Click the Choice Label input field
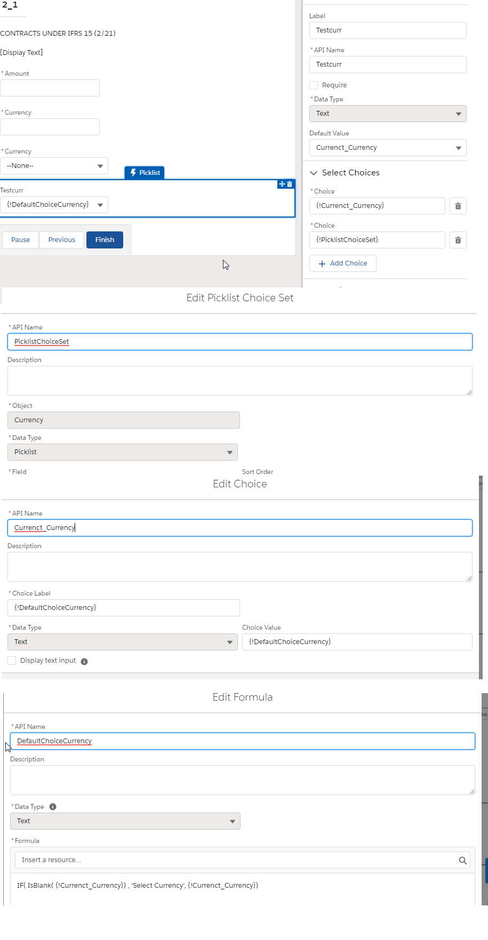This screenshot has width=488, height=940. coord(123,608)
